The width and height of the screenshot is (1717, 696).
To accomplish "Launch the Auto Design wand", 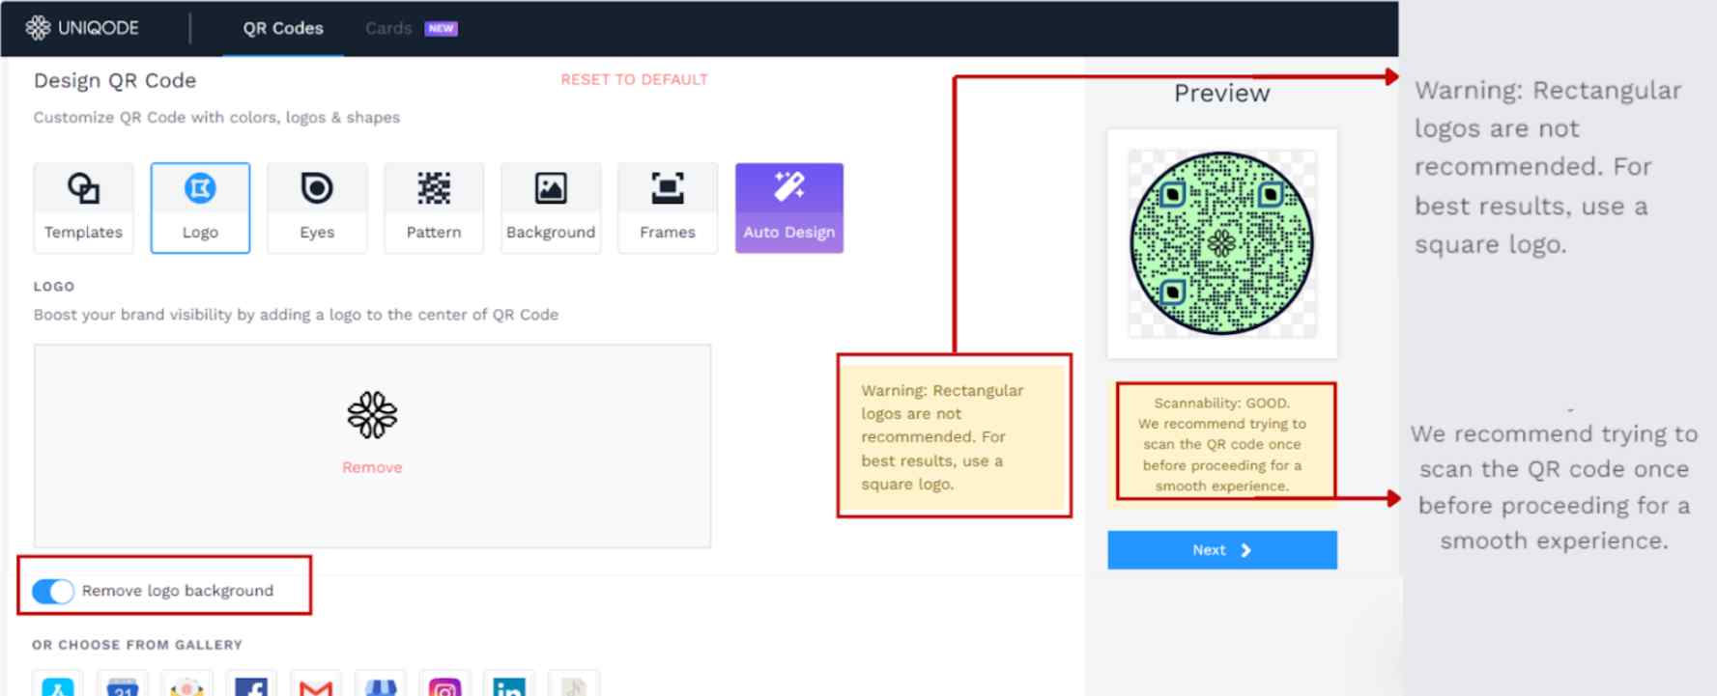I will [x=789, y=208].
